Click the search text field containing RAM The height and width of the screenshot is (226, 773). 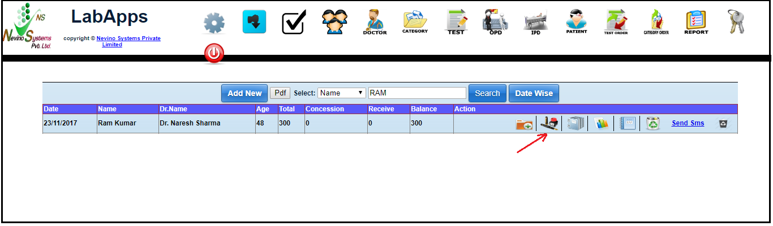[x=417, y=93]
